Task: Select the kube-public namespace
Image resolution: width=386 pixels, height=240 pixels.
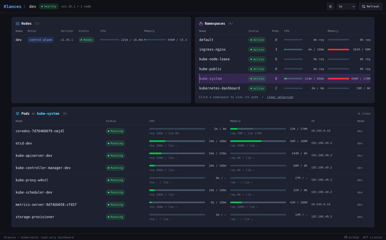Action: 285,69
